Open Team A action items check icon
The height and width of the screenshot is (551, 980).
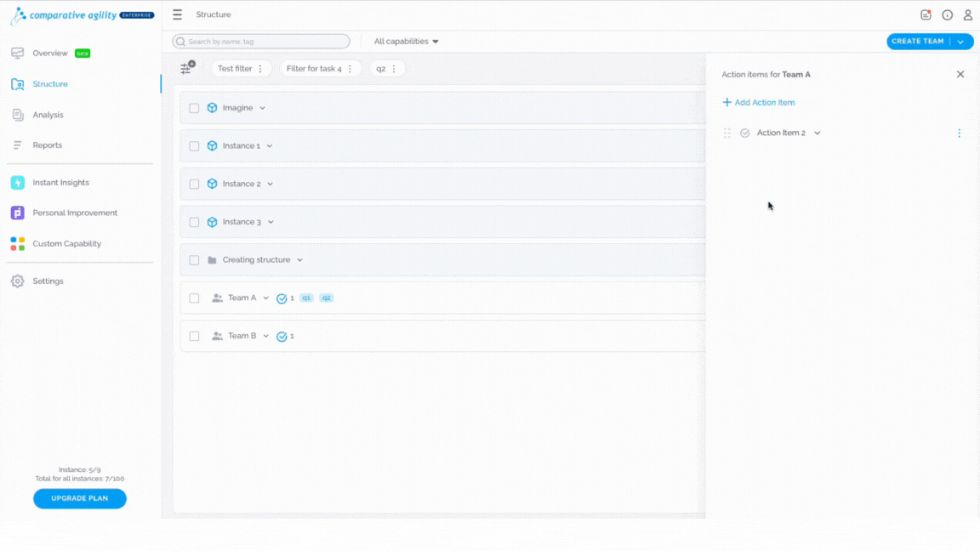click(x=282, y=298)
